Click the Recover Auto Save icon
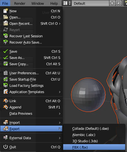The image size is (127, 152). (x=6, y=42)
